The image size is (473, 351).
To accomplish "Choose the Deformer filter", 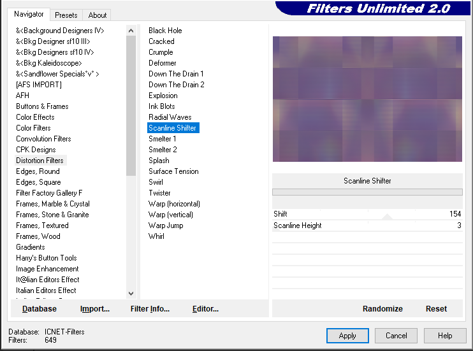I will click(x=163, y=63).
